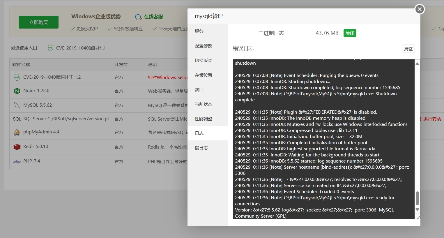Image resolution: width=444 pixels, height=238 pixels.
Task: Click the 说明 column header
Action: (x=152, y=64)
